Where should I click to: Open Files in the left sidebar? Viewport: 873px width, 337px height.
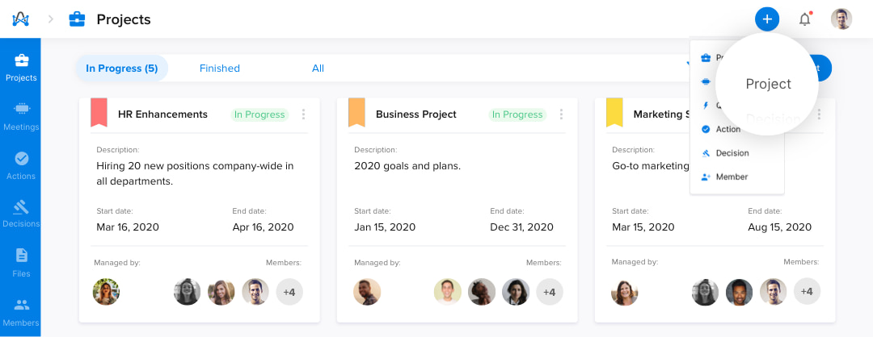pyautogui.click(x=20, y=263)
